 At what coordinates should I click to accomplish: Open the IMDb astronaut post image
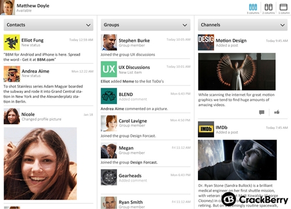click(x=237, y=160)
